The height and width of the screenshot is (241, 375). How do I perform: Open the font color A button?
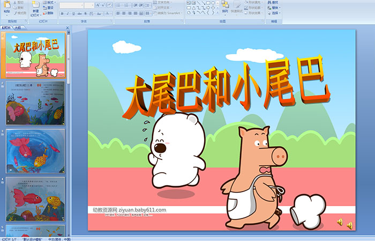[108, 13]
